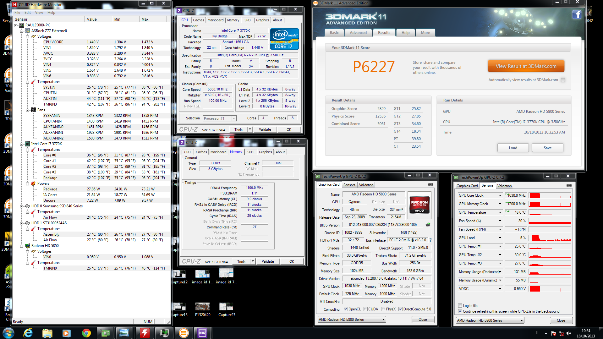Image resolution: width=603 pixels, height=339 pixels.
Task: Click the Intel Core i7 logo in CPU-Z
Action: (x=284, y=39)
